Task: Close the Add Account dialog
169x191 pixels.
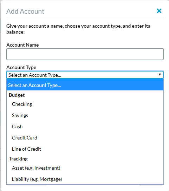Action: (159, 11)
